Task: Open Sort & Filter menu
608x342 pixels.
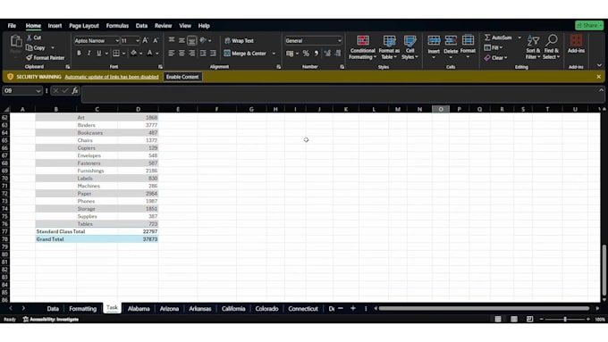Action: pos(533,47)
